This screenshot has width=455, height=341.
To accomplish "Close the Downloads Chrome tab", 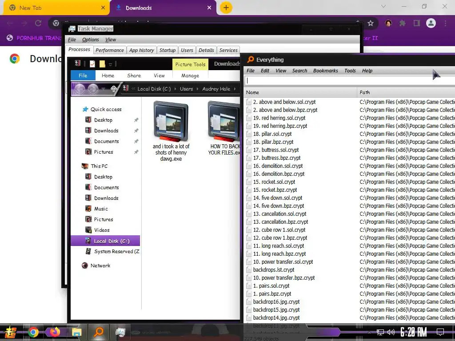I will click(x=209, y=8).
